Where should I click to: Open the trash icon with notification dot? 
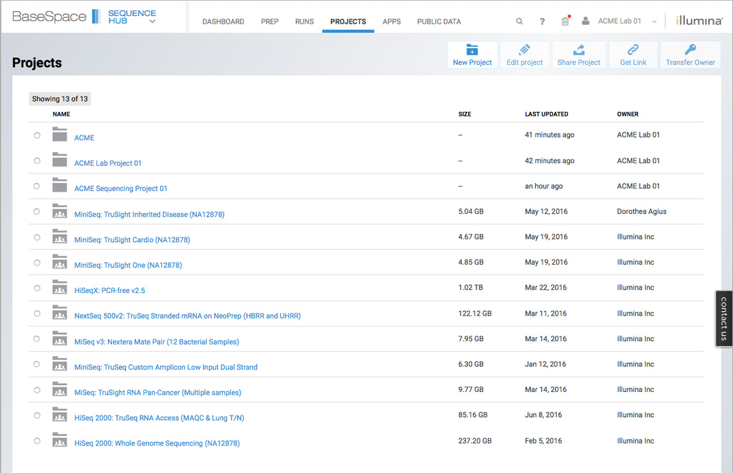tap(565, 21)
